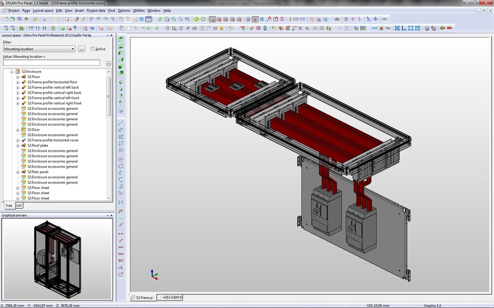Click the Cut scissors icon in the toolbar
494x308 pixels.
tap(45, 19)
